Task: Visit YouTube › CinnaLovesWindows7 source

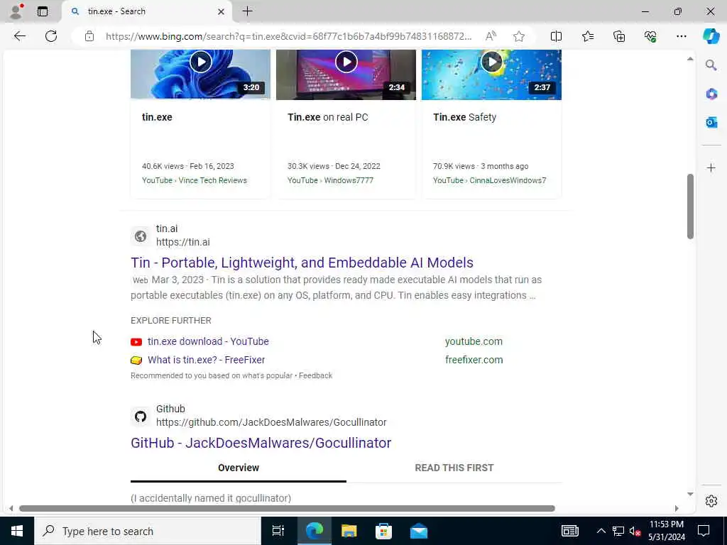Action: tap(490, 180)
